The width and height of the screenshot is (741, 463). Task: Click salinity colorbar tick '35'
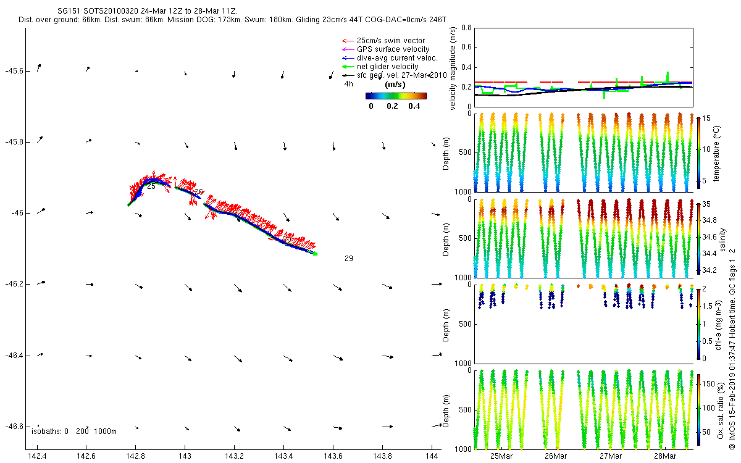708,204
